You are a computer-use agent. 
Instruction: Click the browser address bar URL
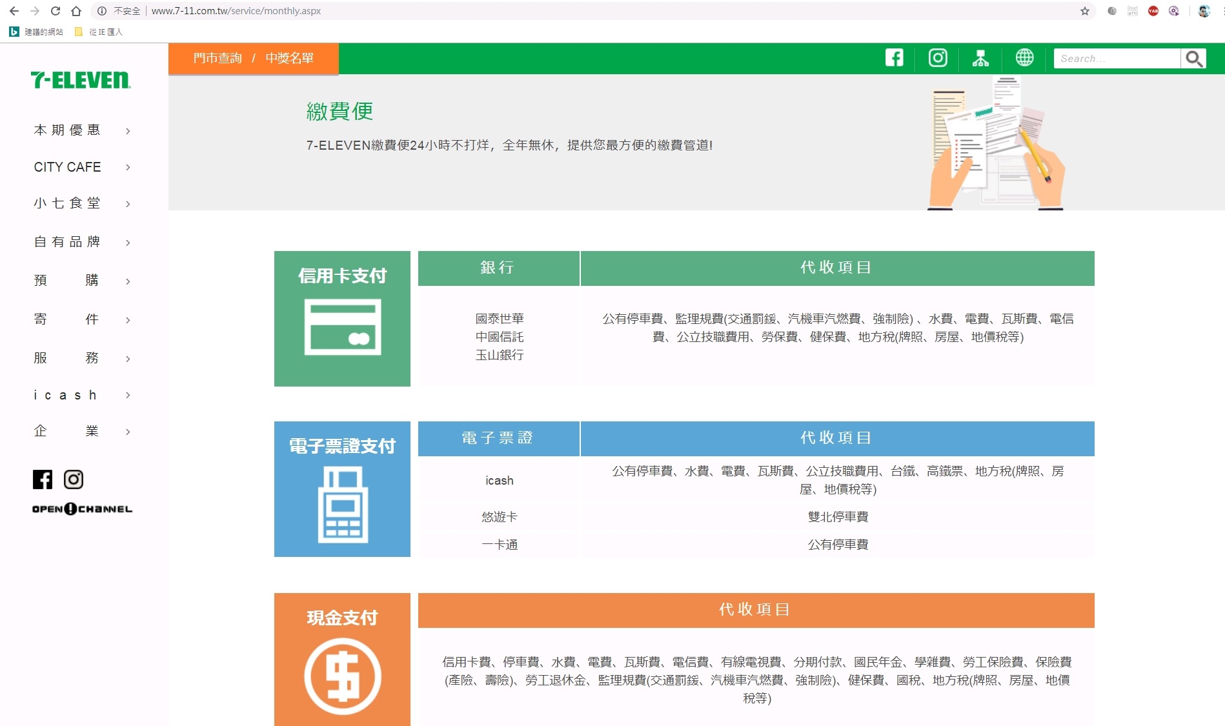(x=236, y=11)
